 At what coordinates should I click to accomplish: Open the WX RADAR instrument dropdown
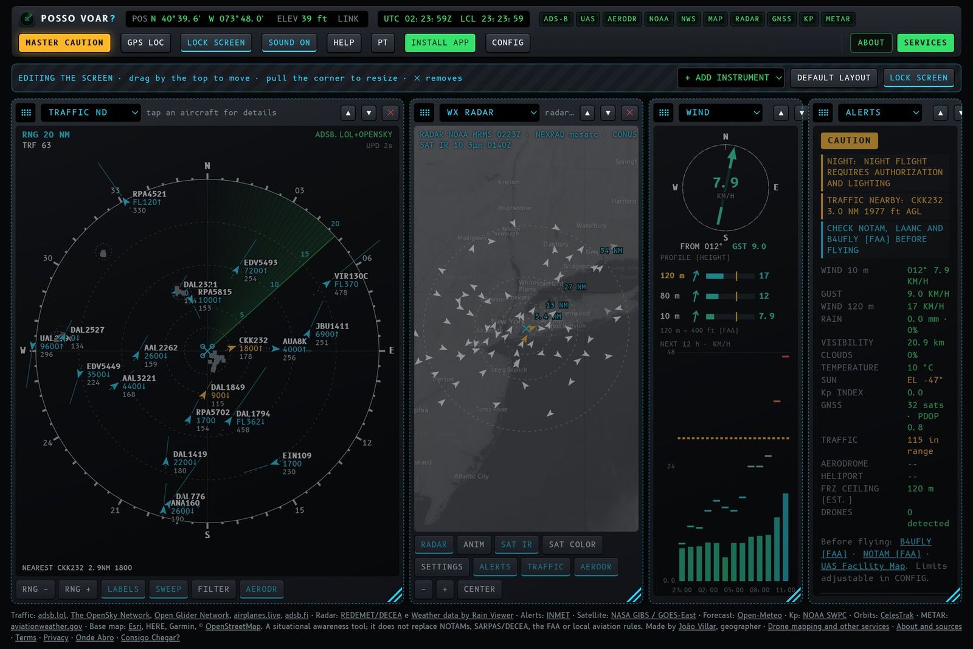tap(490, 113)
